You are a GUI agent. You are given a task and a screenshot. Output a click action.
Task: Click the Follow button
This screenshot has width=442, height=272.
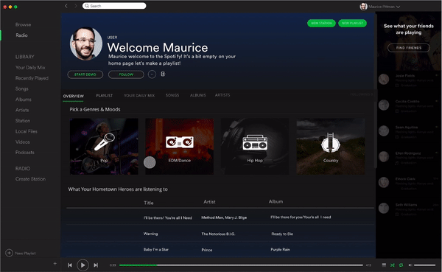click(x=126, y=74)
